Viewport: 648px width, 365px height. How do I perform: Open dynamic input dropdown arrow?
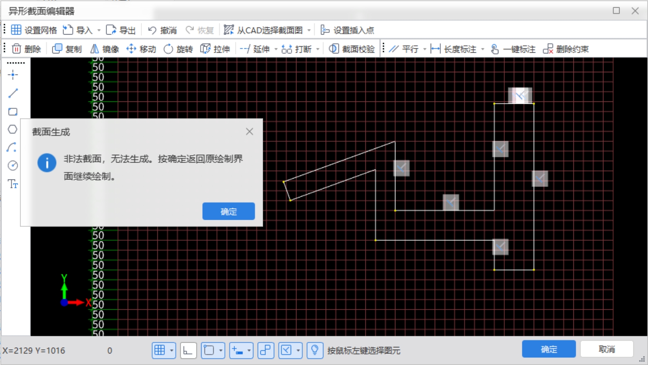tap(249, 350)
